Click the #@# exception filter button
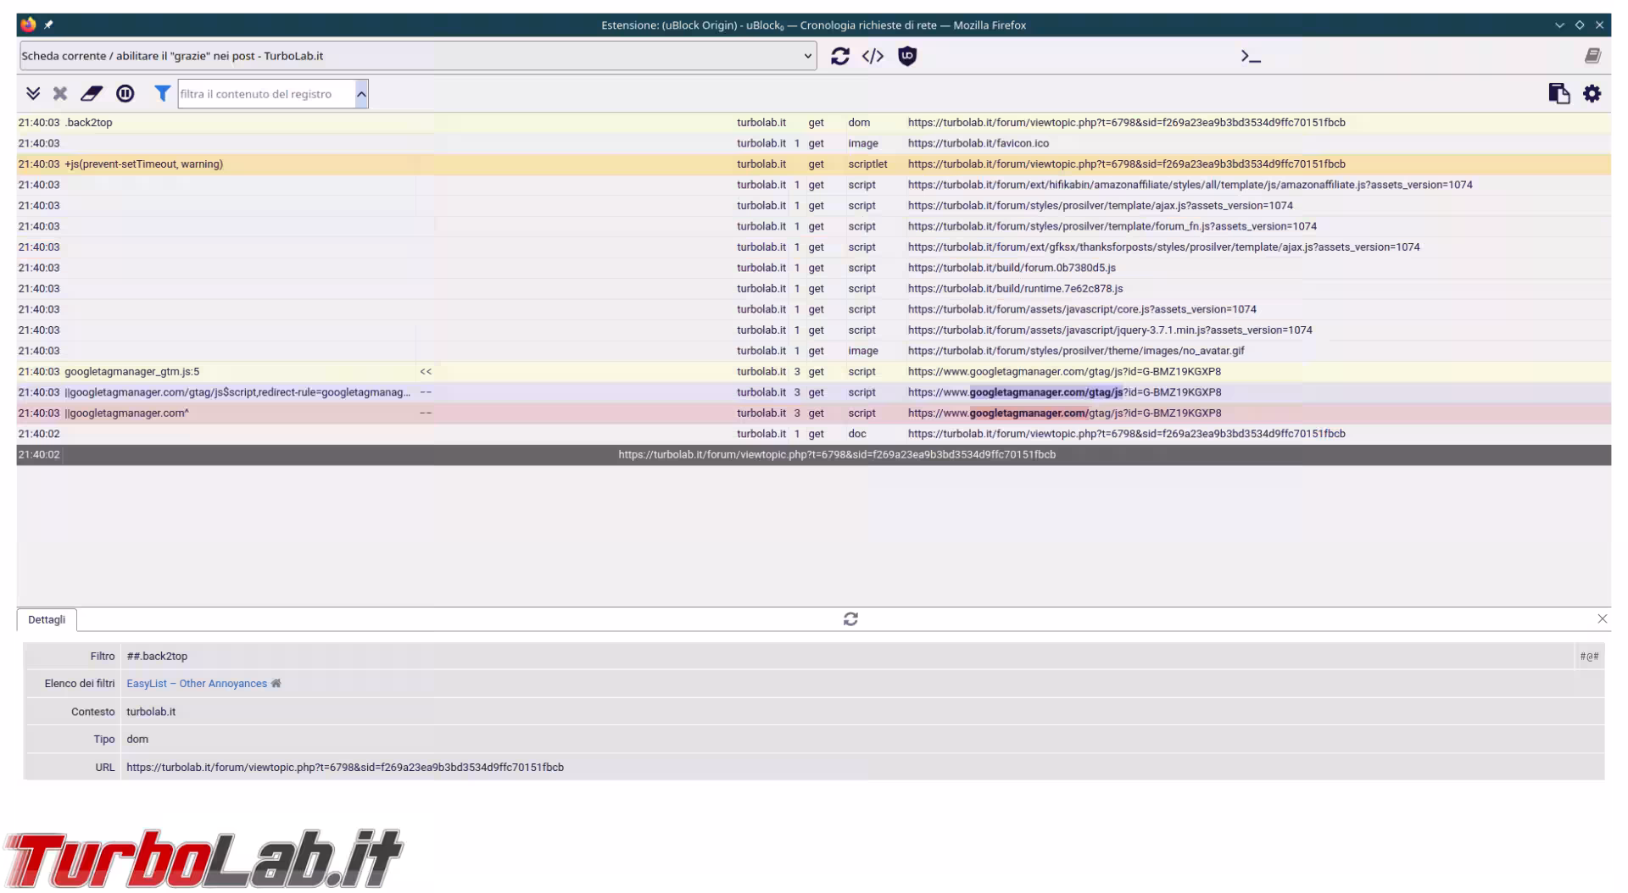Viewport: 1628px width, 893px height. click(1589, 657)
